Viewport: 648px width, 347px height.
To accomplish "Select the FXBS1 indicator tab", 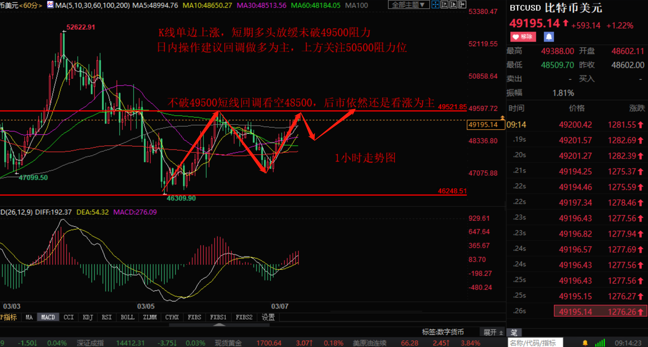I will coord(218,317).
